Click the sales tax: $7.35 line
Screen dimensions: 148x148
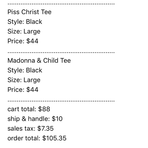30,129
